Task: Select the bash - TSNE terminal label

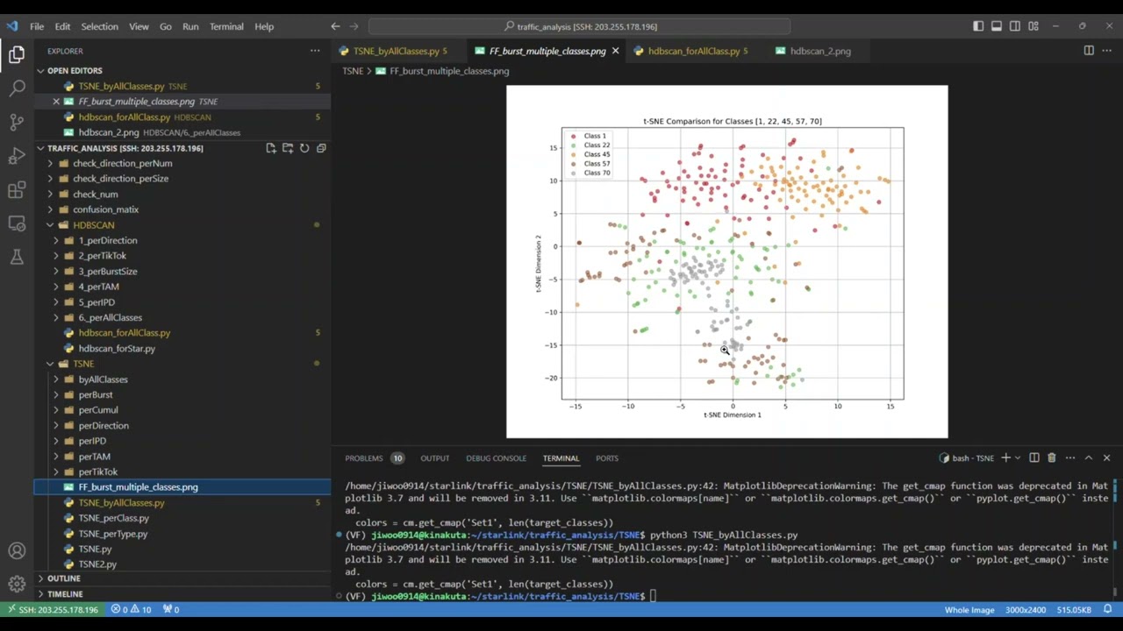Action: coord(966,457)
